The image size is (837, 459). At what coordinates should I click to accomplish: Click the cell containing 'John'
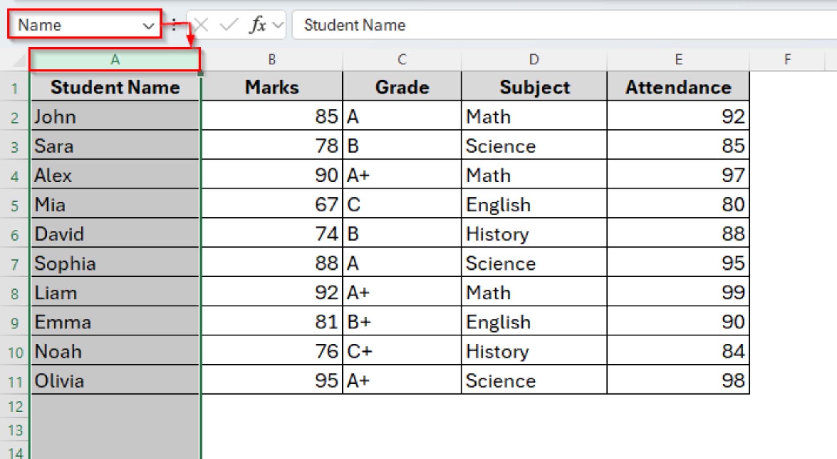pos(115,117)
